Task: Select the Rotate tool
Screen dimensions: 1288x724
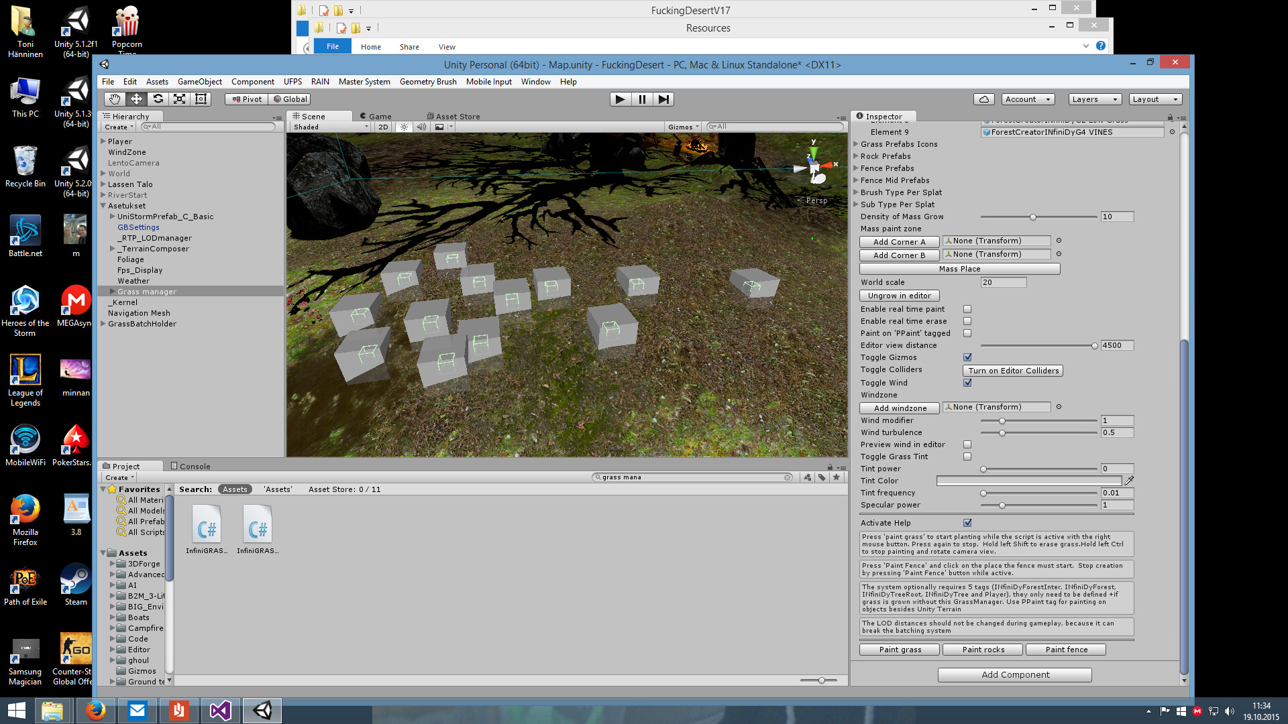Action: point(158,99)
